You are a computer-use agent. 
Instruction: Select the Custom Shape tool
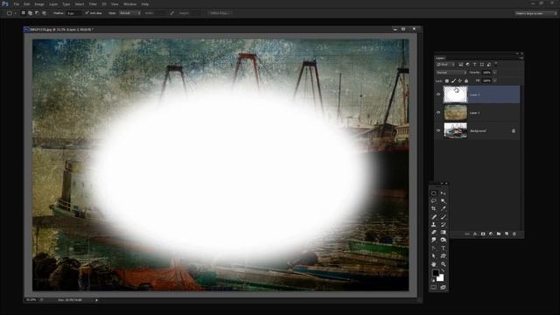[x=444, y=256]
